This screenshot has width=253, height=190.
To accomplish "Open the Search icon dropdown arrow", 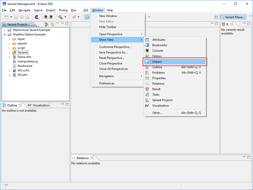I will [79, 17].
